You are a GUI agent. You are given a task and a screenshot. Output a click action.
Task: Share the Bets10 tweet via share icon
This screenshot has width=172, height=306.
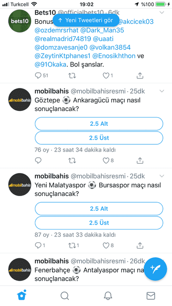tap(140, 76)
